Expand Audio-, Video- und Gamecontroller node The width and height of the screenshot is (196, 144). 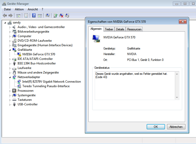pyautogui.click(x=10, y=27)
